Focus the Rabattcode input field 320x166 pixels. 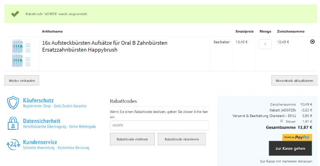159,125
